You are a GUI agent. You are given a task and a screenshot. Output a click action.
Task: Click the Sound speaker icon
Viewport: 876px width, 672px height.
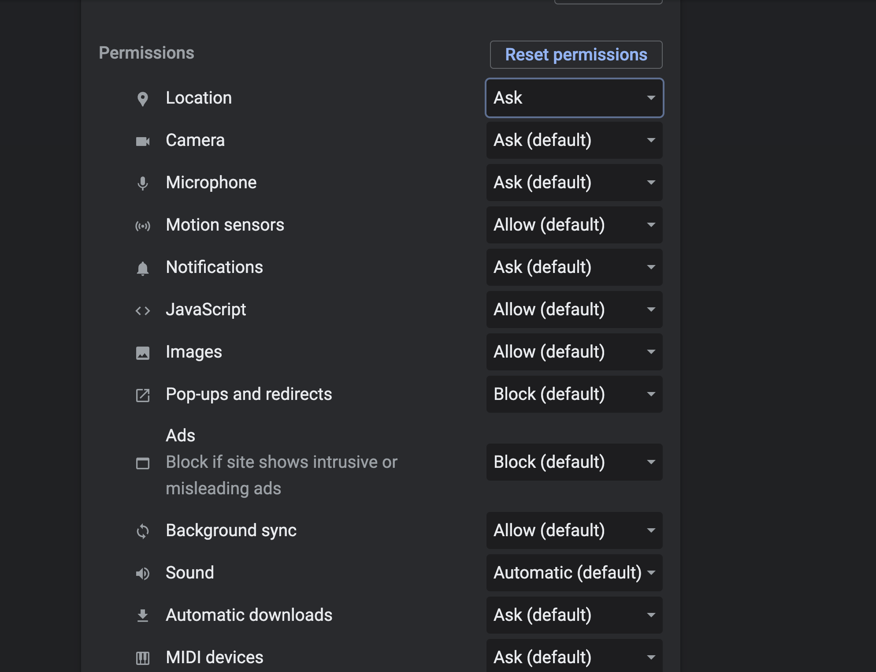[x=142, y=573]
